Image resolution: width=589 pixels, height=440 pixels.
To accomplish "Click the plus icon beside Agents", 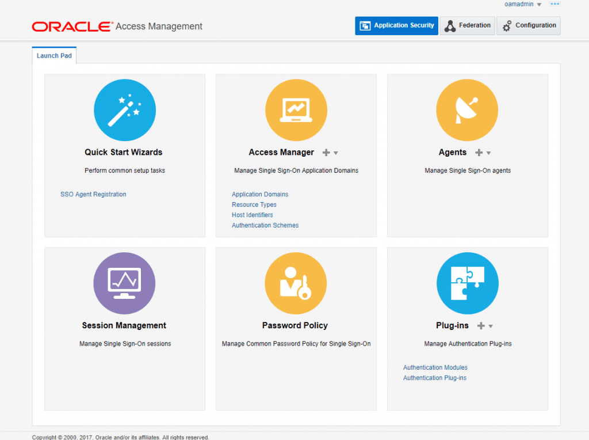I will pos(479,153).
